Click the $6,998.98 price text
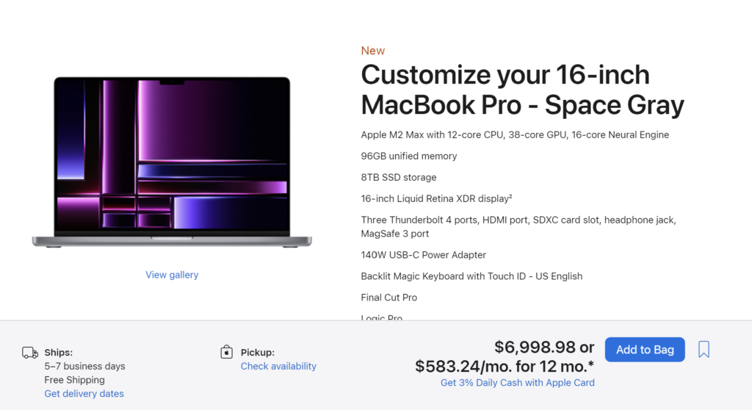The width and height of the screenshot is (752, 410). click(535, 346)
